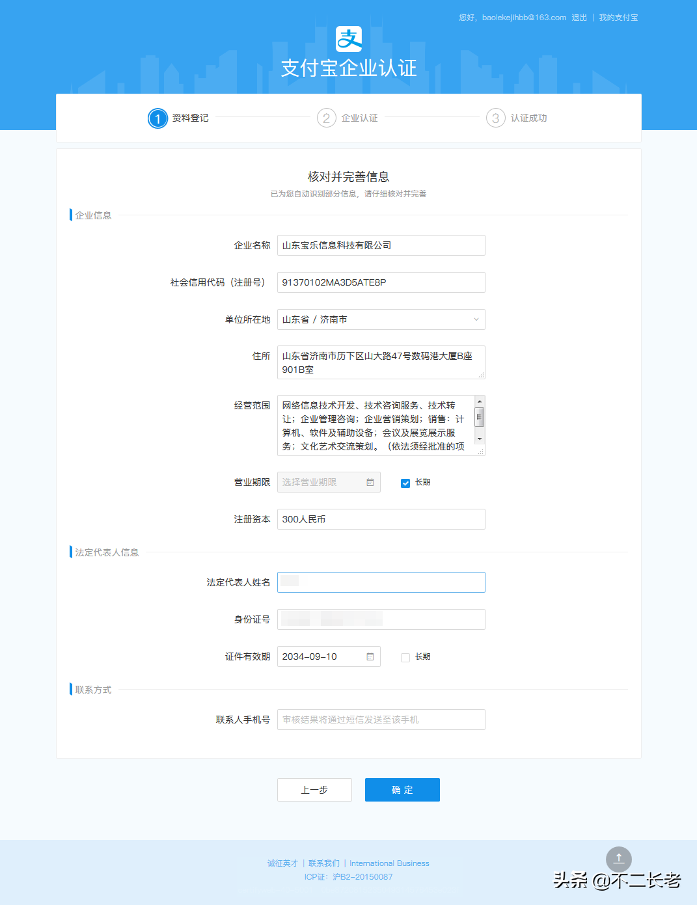Uncheck 长期 checkbox for business term

click(405, 483)
